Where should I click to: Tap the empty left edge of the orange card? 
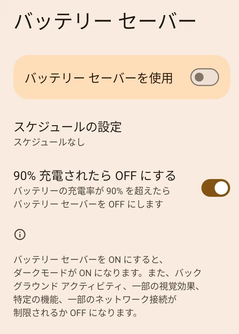pyautogui.click(x=19, y=77)
